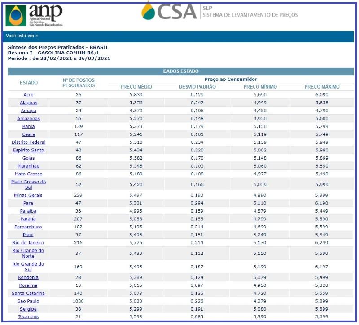
Task: Click the 'Você está em' breadcrumb bar
Action: [x=178, y=36]
